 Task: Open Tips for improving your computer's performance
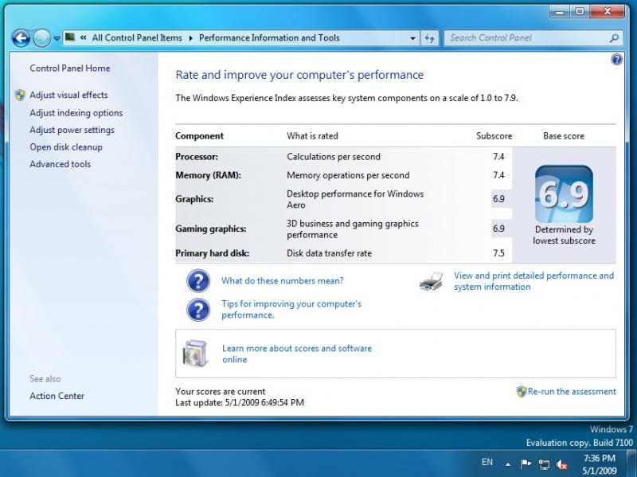click(291, 309)
